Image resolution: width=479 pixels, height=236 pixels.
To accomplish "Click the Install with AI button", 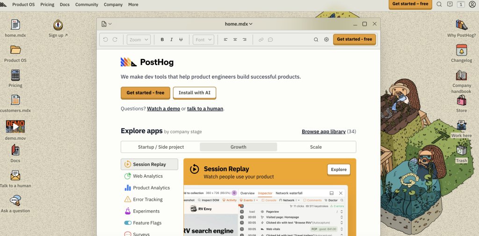I will click(x=195, y=93).
